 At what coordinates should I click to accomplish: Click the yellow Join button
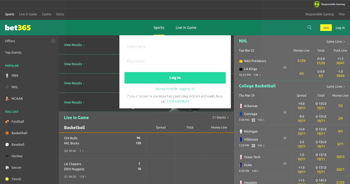click(326, 28)
